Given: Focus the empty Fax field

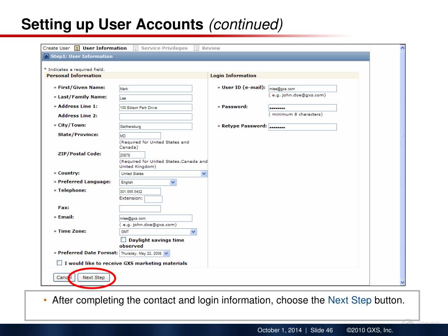Looking at the screenshot, I should [140, 209].
